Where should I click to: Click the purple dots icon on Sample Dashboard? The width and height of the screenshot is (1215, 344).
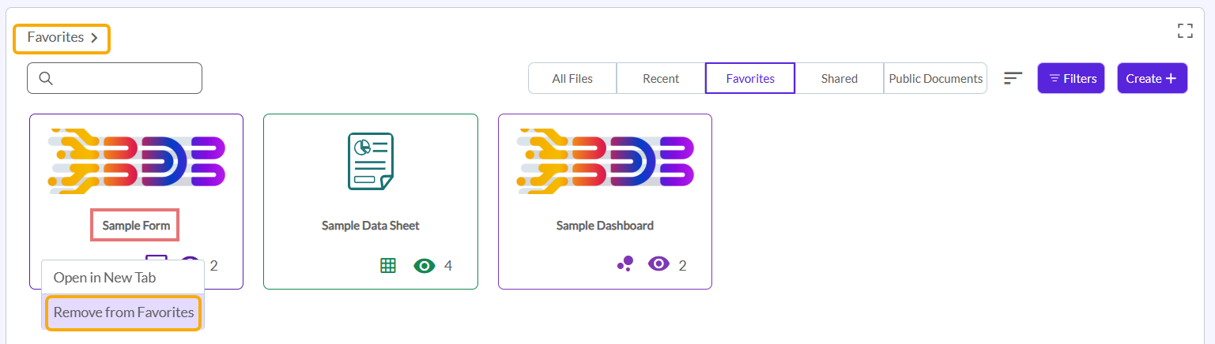[624, 264]
